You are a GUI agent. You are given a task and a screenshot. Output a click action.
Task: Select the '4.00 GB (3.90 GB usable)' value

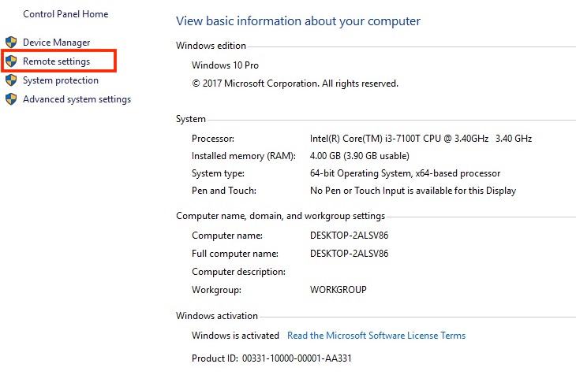(x=359, y=156)
